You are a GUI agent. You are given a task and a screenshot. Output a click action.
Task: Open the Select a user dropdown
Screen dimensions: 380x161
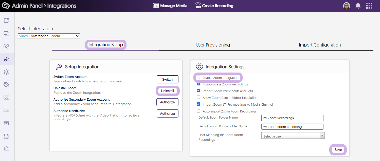point(293,136)
